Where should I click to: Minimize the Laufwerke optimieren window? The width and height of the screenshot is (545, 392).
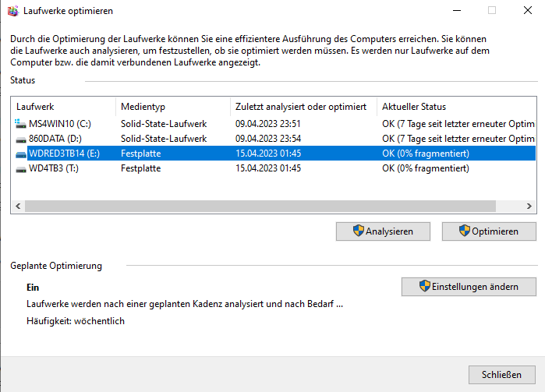pos(457,11)
